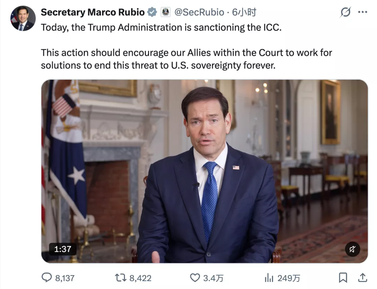Open the reply comment icon
Viewport: 377px width, 289px height.
click(x=47, y=277)
